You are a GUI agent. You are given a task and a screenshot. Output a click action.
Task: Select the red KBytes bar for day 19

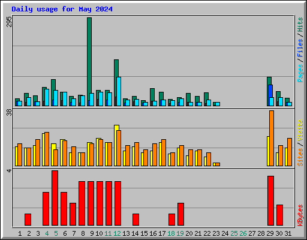pyautogui.click(x=181, y=214)
